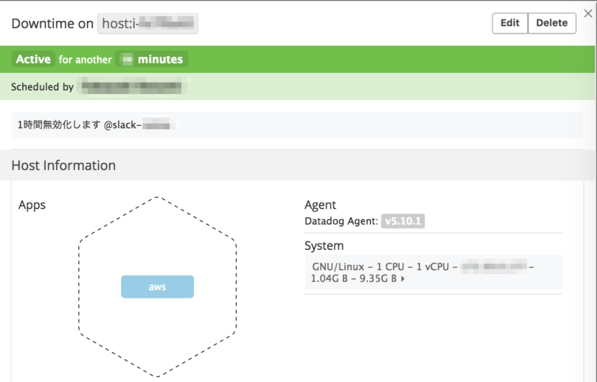The image size is (597, 382).
Task: Click the blurred scheduled-by user name
Action: click(x=132, y=87)
